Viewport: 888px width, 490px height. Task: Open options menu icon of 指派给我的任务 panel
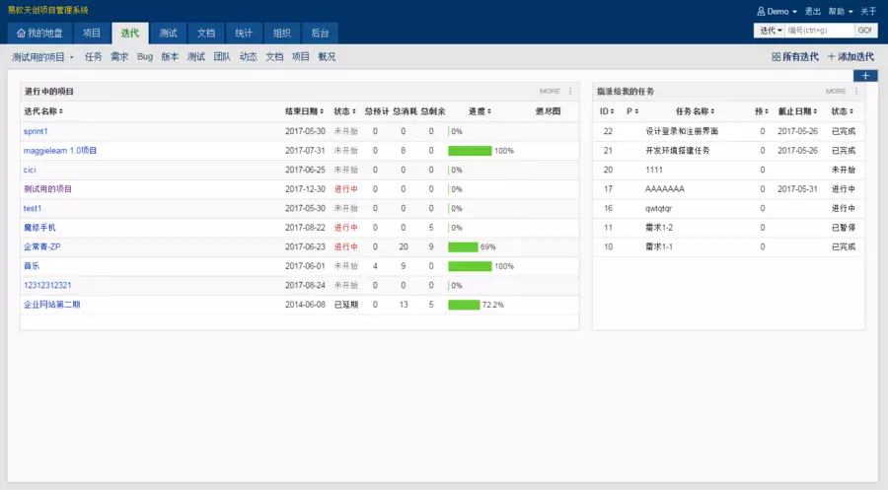click(x=855, y=92)
